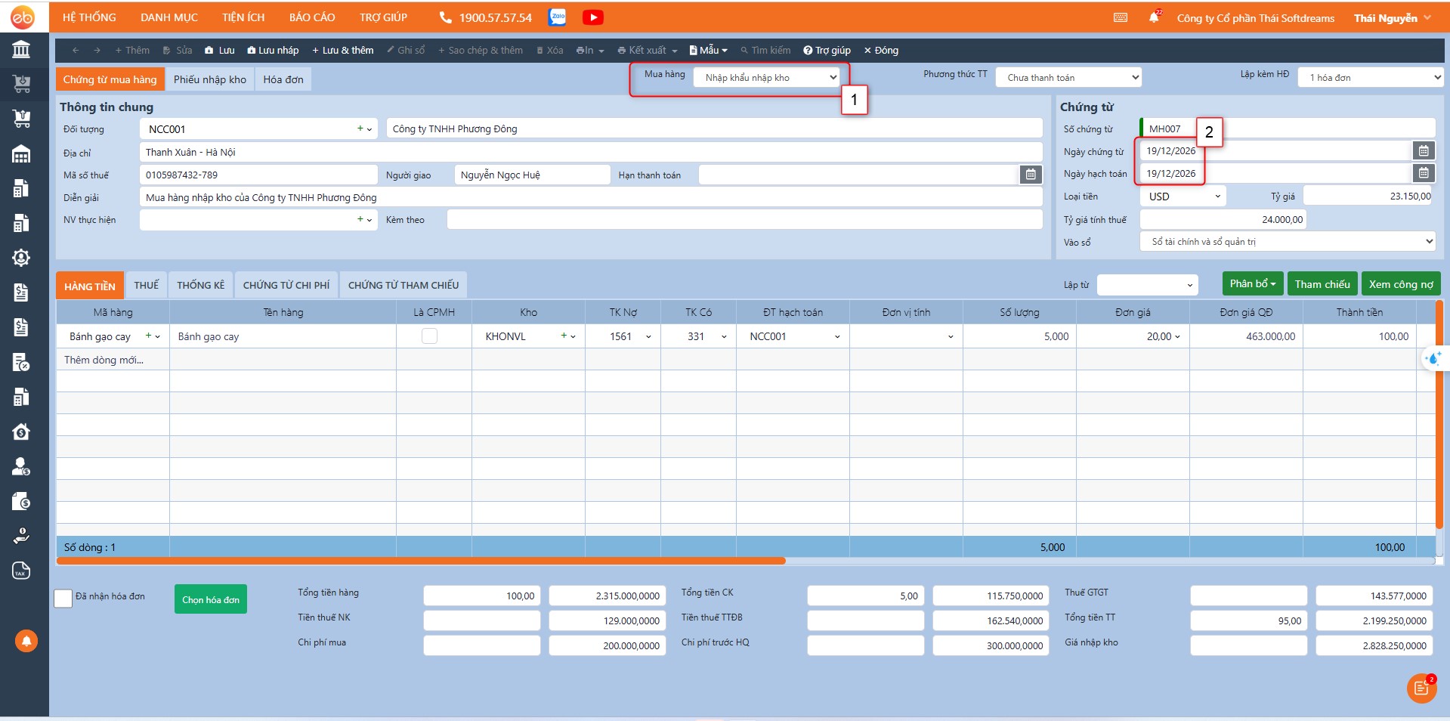Open the Phương thức TT dropdown
This screenshot has width=1450, height=721.
point(1068,78)
